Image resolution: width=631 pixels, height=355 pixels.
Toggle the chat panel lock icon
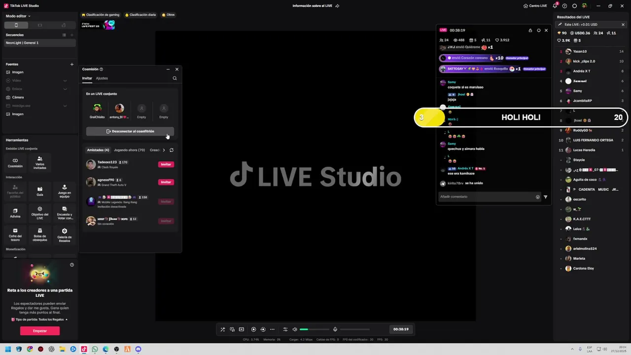tap(530, 30)
